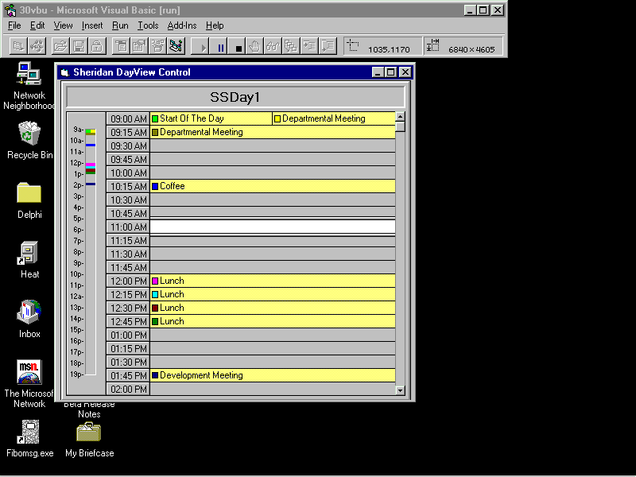Open the Tools menu
This screenshot has height=477, width=636.
(x=148, y=25)
